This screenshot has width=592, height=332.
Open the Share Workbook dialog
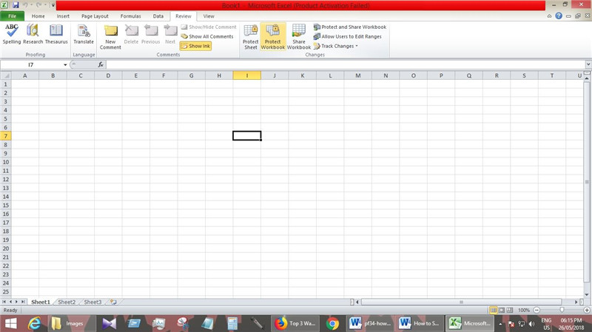coord(299,35)
